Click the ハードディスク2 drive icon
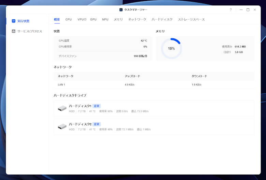This screenshot has width=266, height=180. point(62,127)
